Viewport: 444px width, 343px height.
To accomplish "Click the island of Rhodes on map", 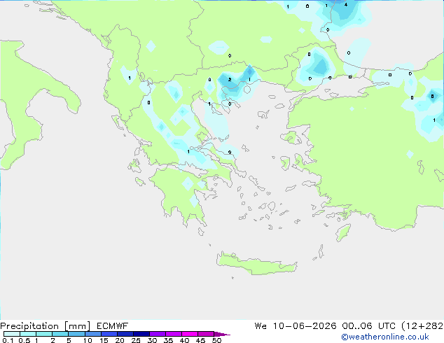I will pos(343,232).
